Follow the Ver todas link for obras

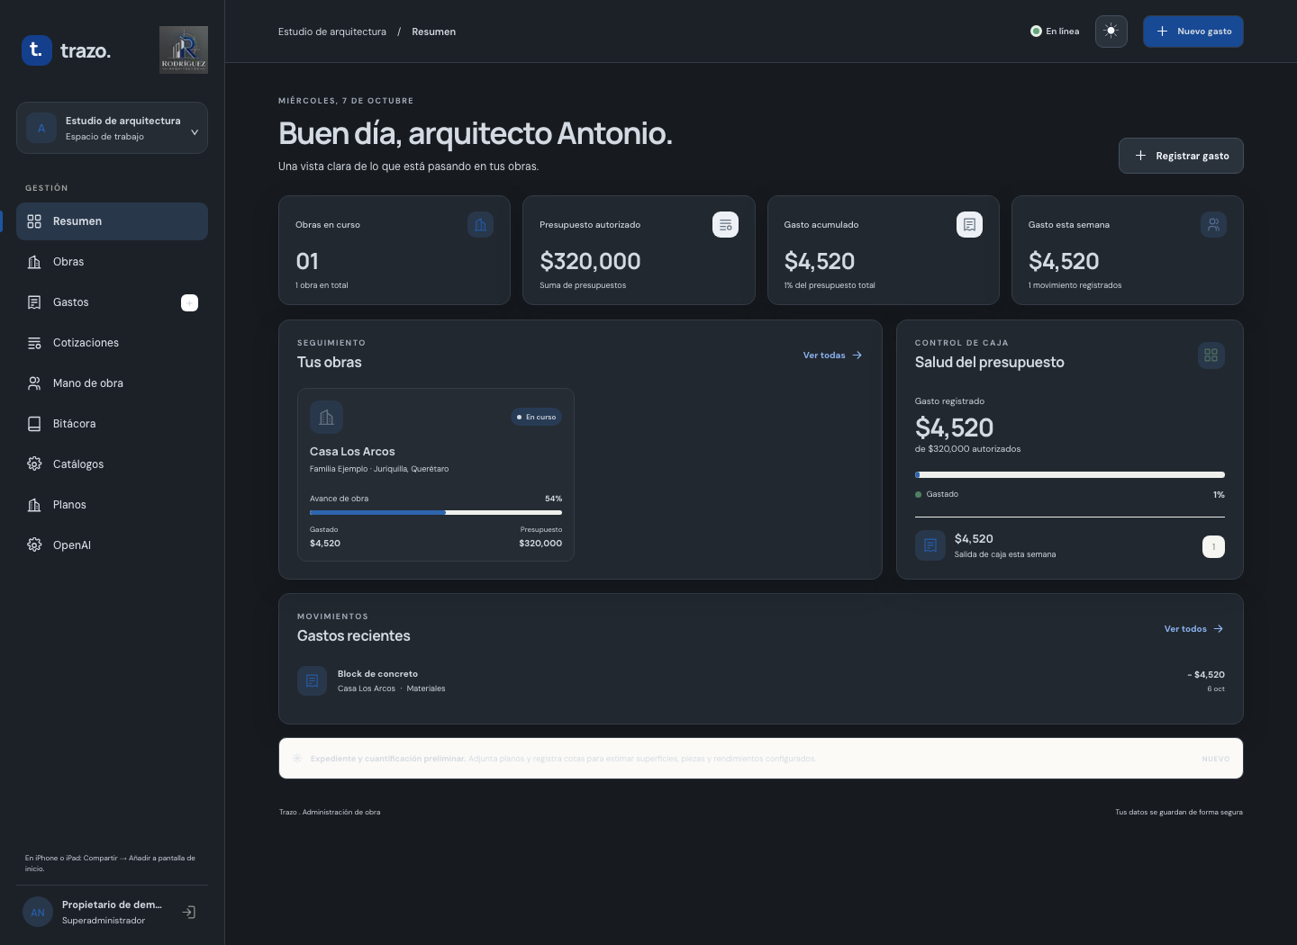[832, 355]
